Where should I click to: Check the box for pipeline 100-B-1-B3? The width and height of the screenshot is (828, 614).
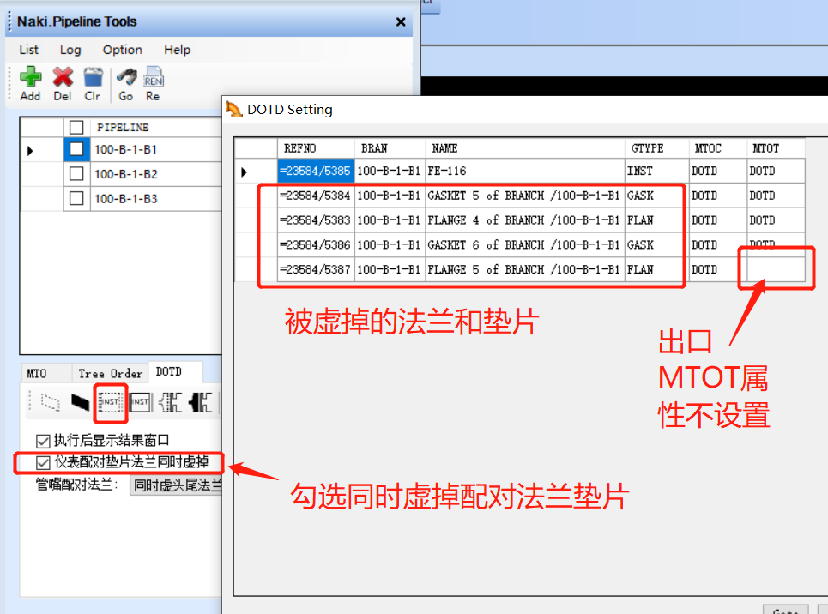tap(76, 198)
